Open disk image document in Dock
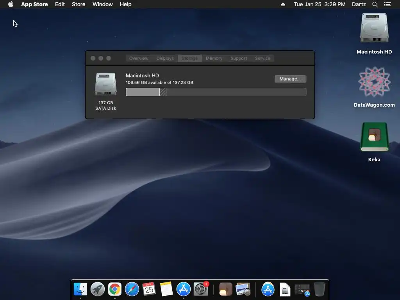This screenshot has width=400, height=300. [285, 289]
